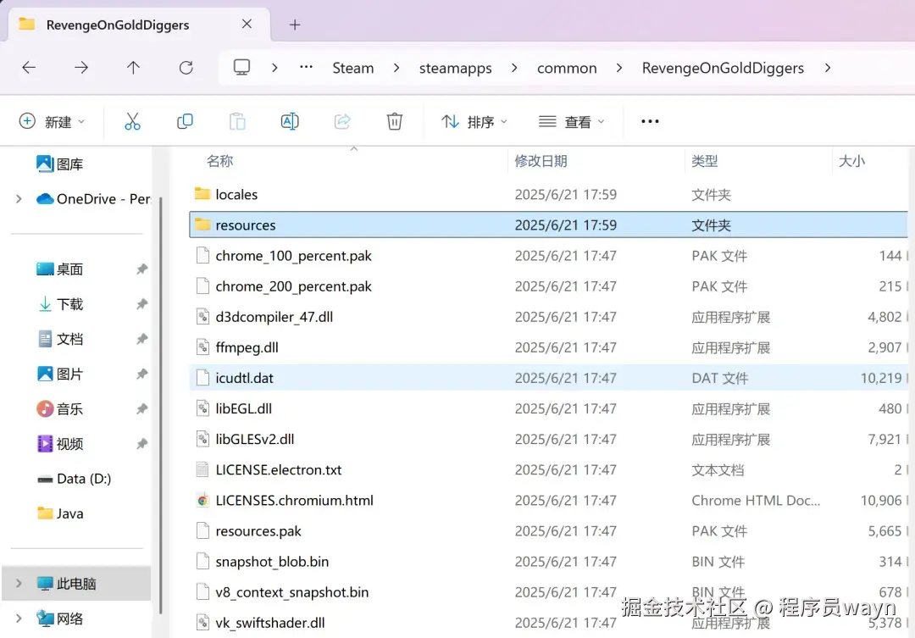Image resolution: width=915 pixels, height=638 pixels.
Task: Sort by 大小 column header
Action: pos(851,161)
